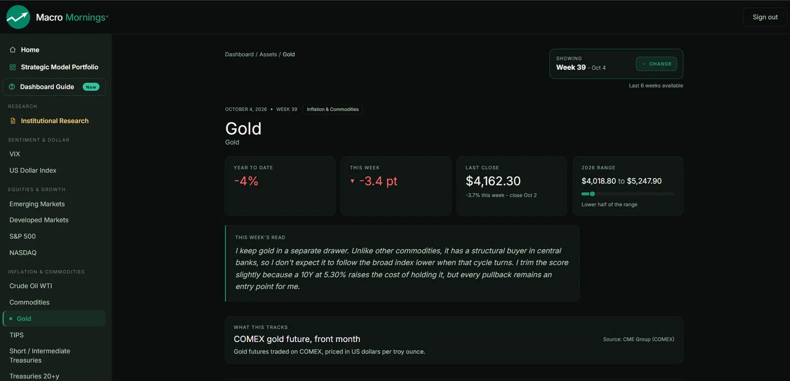Click the red down-triangle beside -3.4 pt
This screenshot has width=790, height=381.
click(x=353, y=181)
